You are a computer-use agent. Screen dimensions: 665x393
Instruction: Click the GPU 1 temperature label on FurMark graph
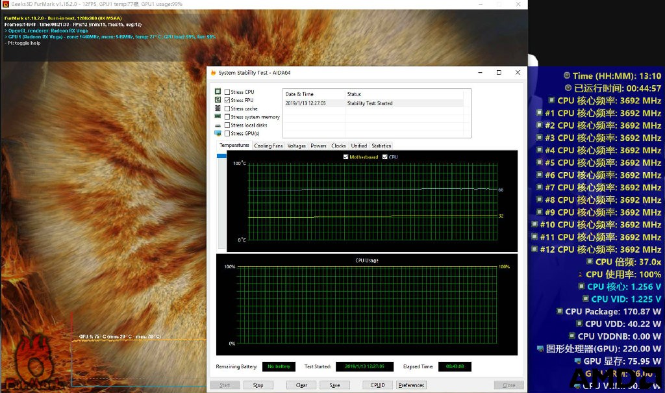(x=119, y=336)
